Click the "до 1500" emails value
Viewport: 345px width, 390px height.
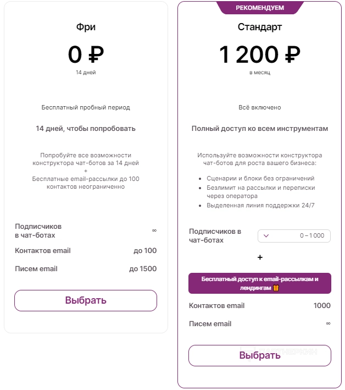pos(143,269)
